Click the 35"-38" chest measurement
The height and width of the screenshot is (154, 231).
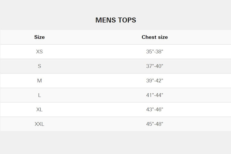coord(155,52)
